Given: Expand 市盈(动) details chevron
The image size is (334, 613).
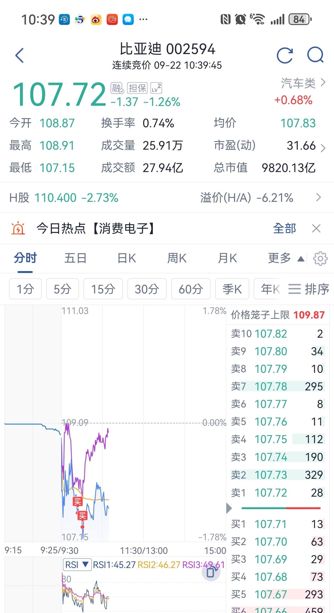Looking at the screenshot, I should (323, 148).
